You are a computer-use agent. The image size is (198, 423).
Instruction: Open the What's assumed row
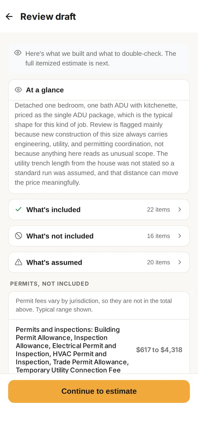(x=99, y=262)
